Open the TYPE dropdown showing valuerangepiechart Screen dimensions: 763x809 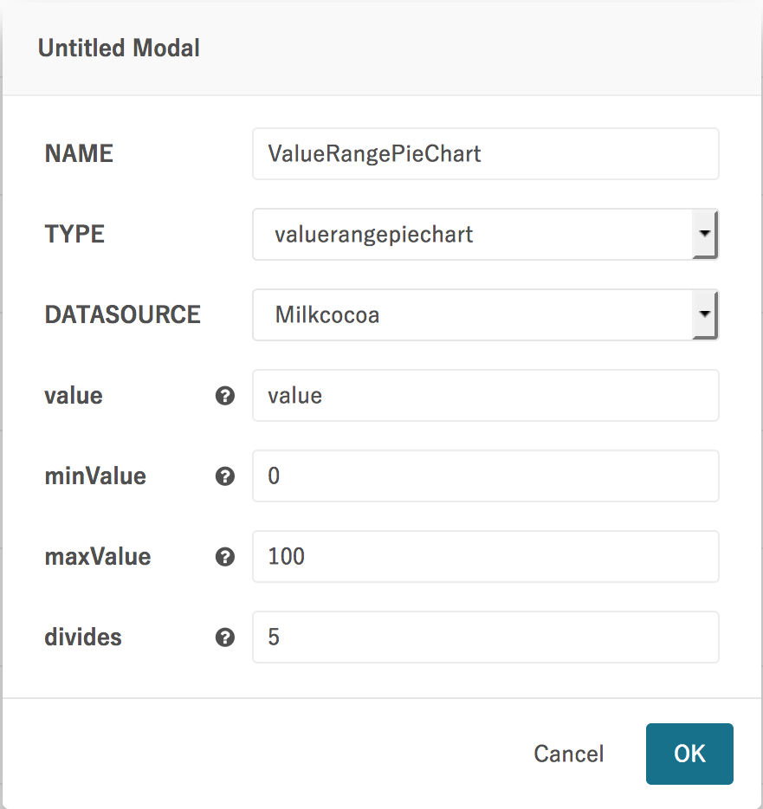coord(485,234)
